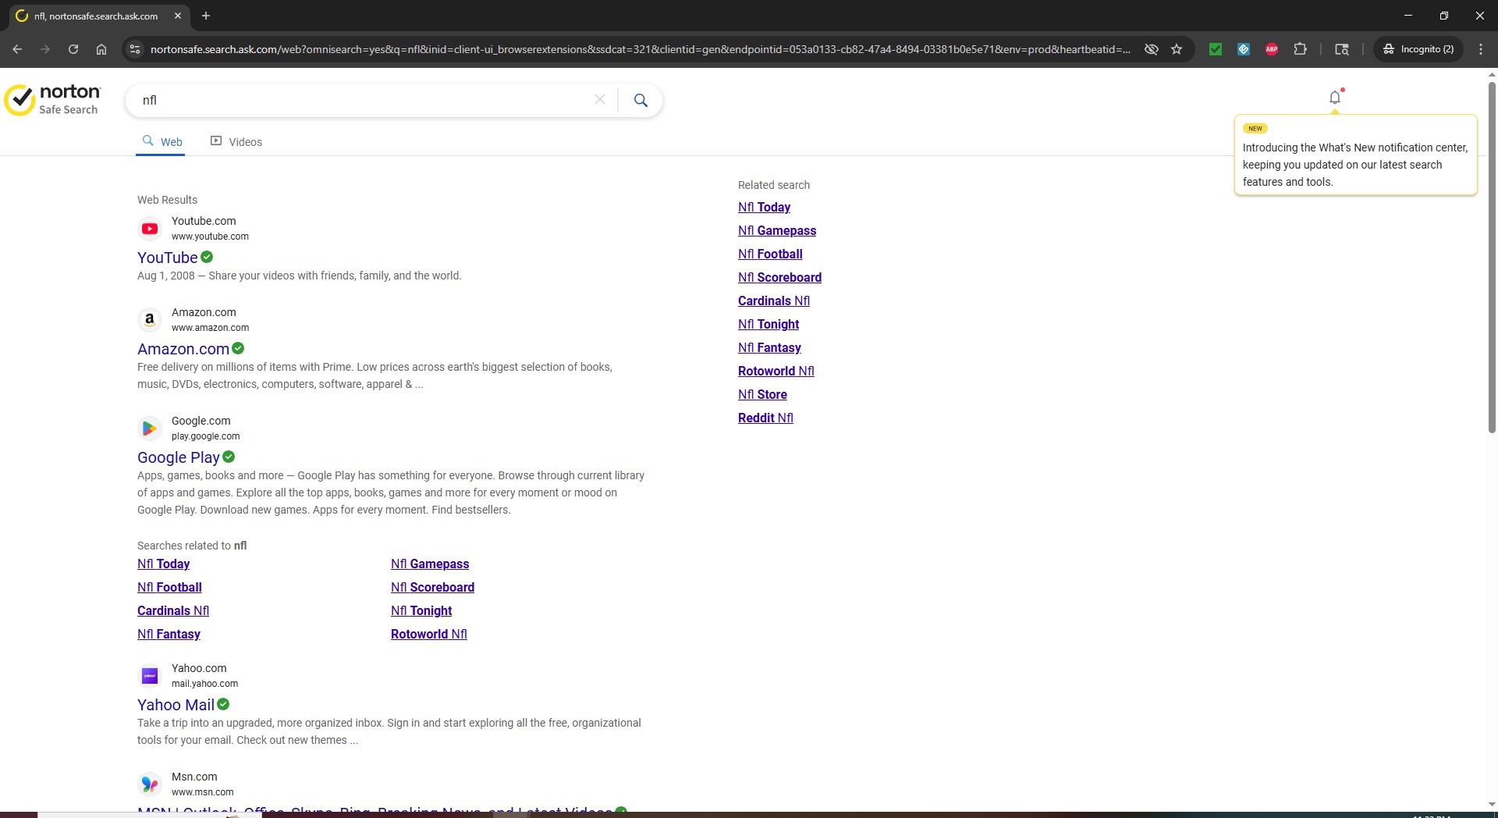This screenshot has width=1498, height=818.
Task: Open Nfl Today under Searches related to nfl
Action: tap(163, 564)
